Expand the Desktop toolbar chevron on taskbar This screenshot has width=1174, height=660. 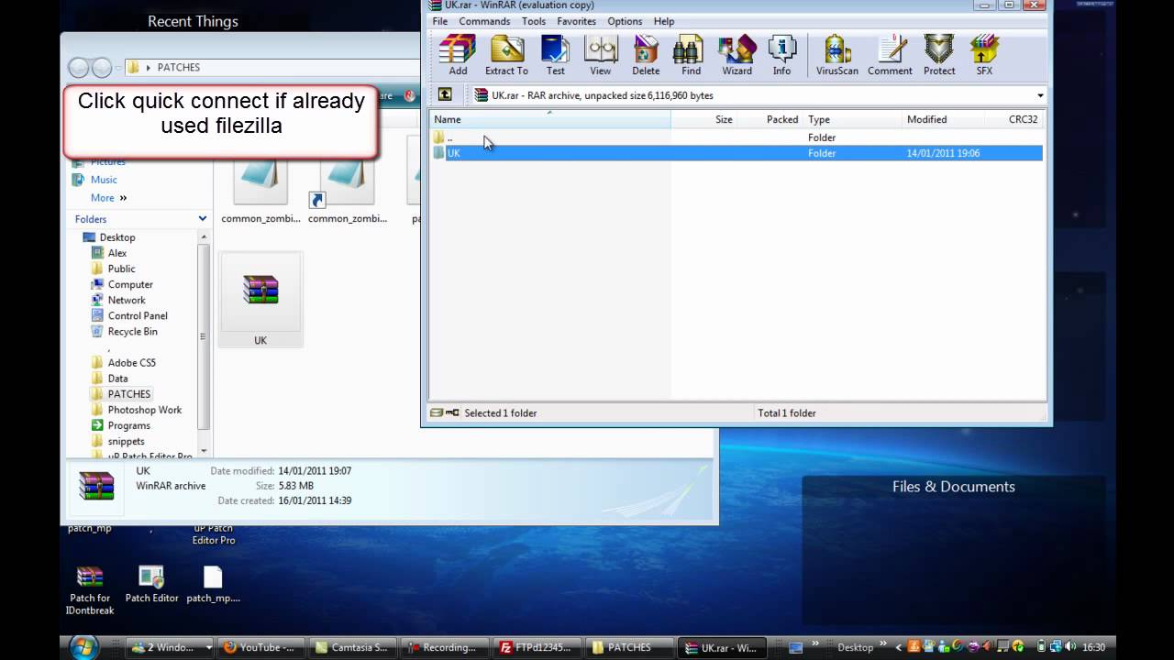pos(883,646)
